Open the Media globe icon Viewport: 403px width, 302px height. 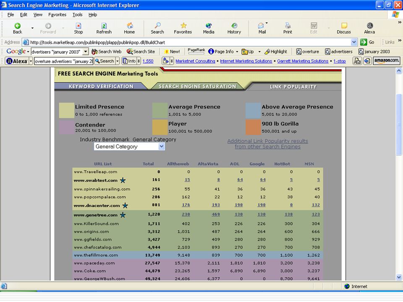(x=209, y=26)
